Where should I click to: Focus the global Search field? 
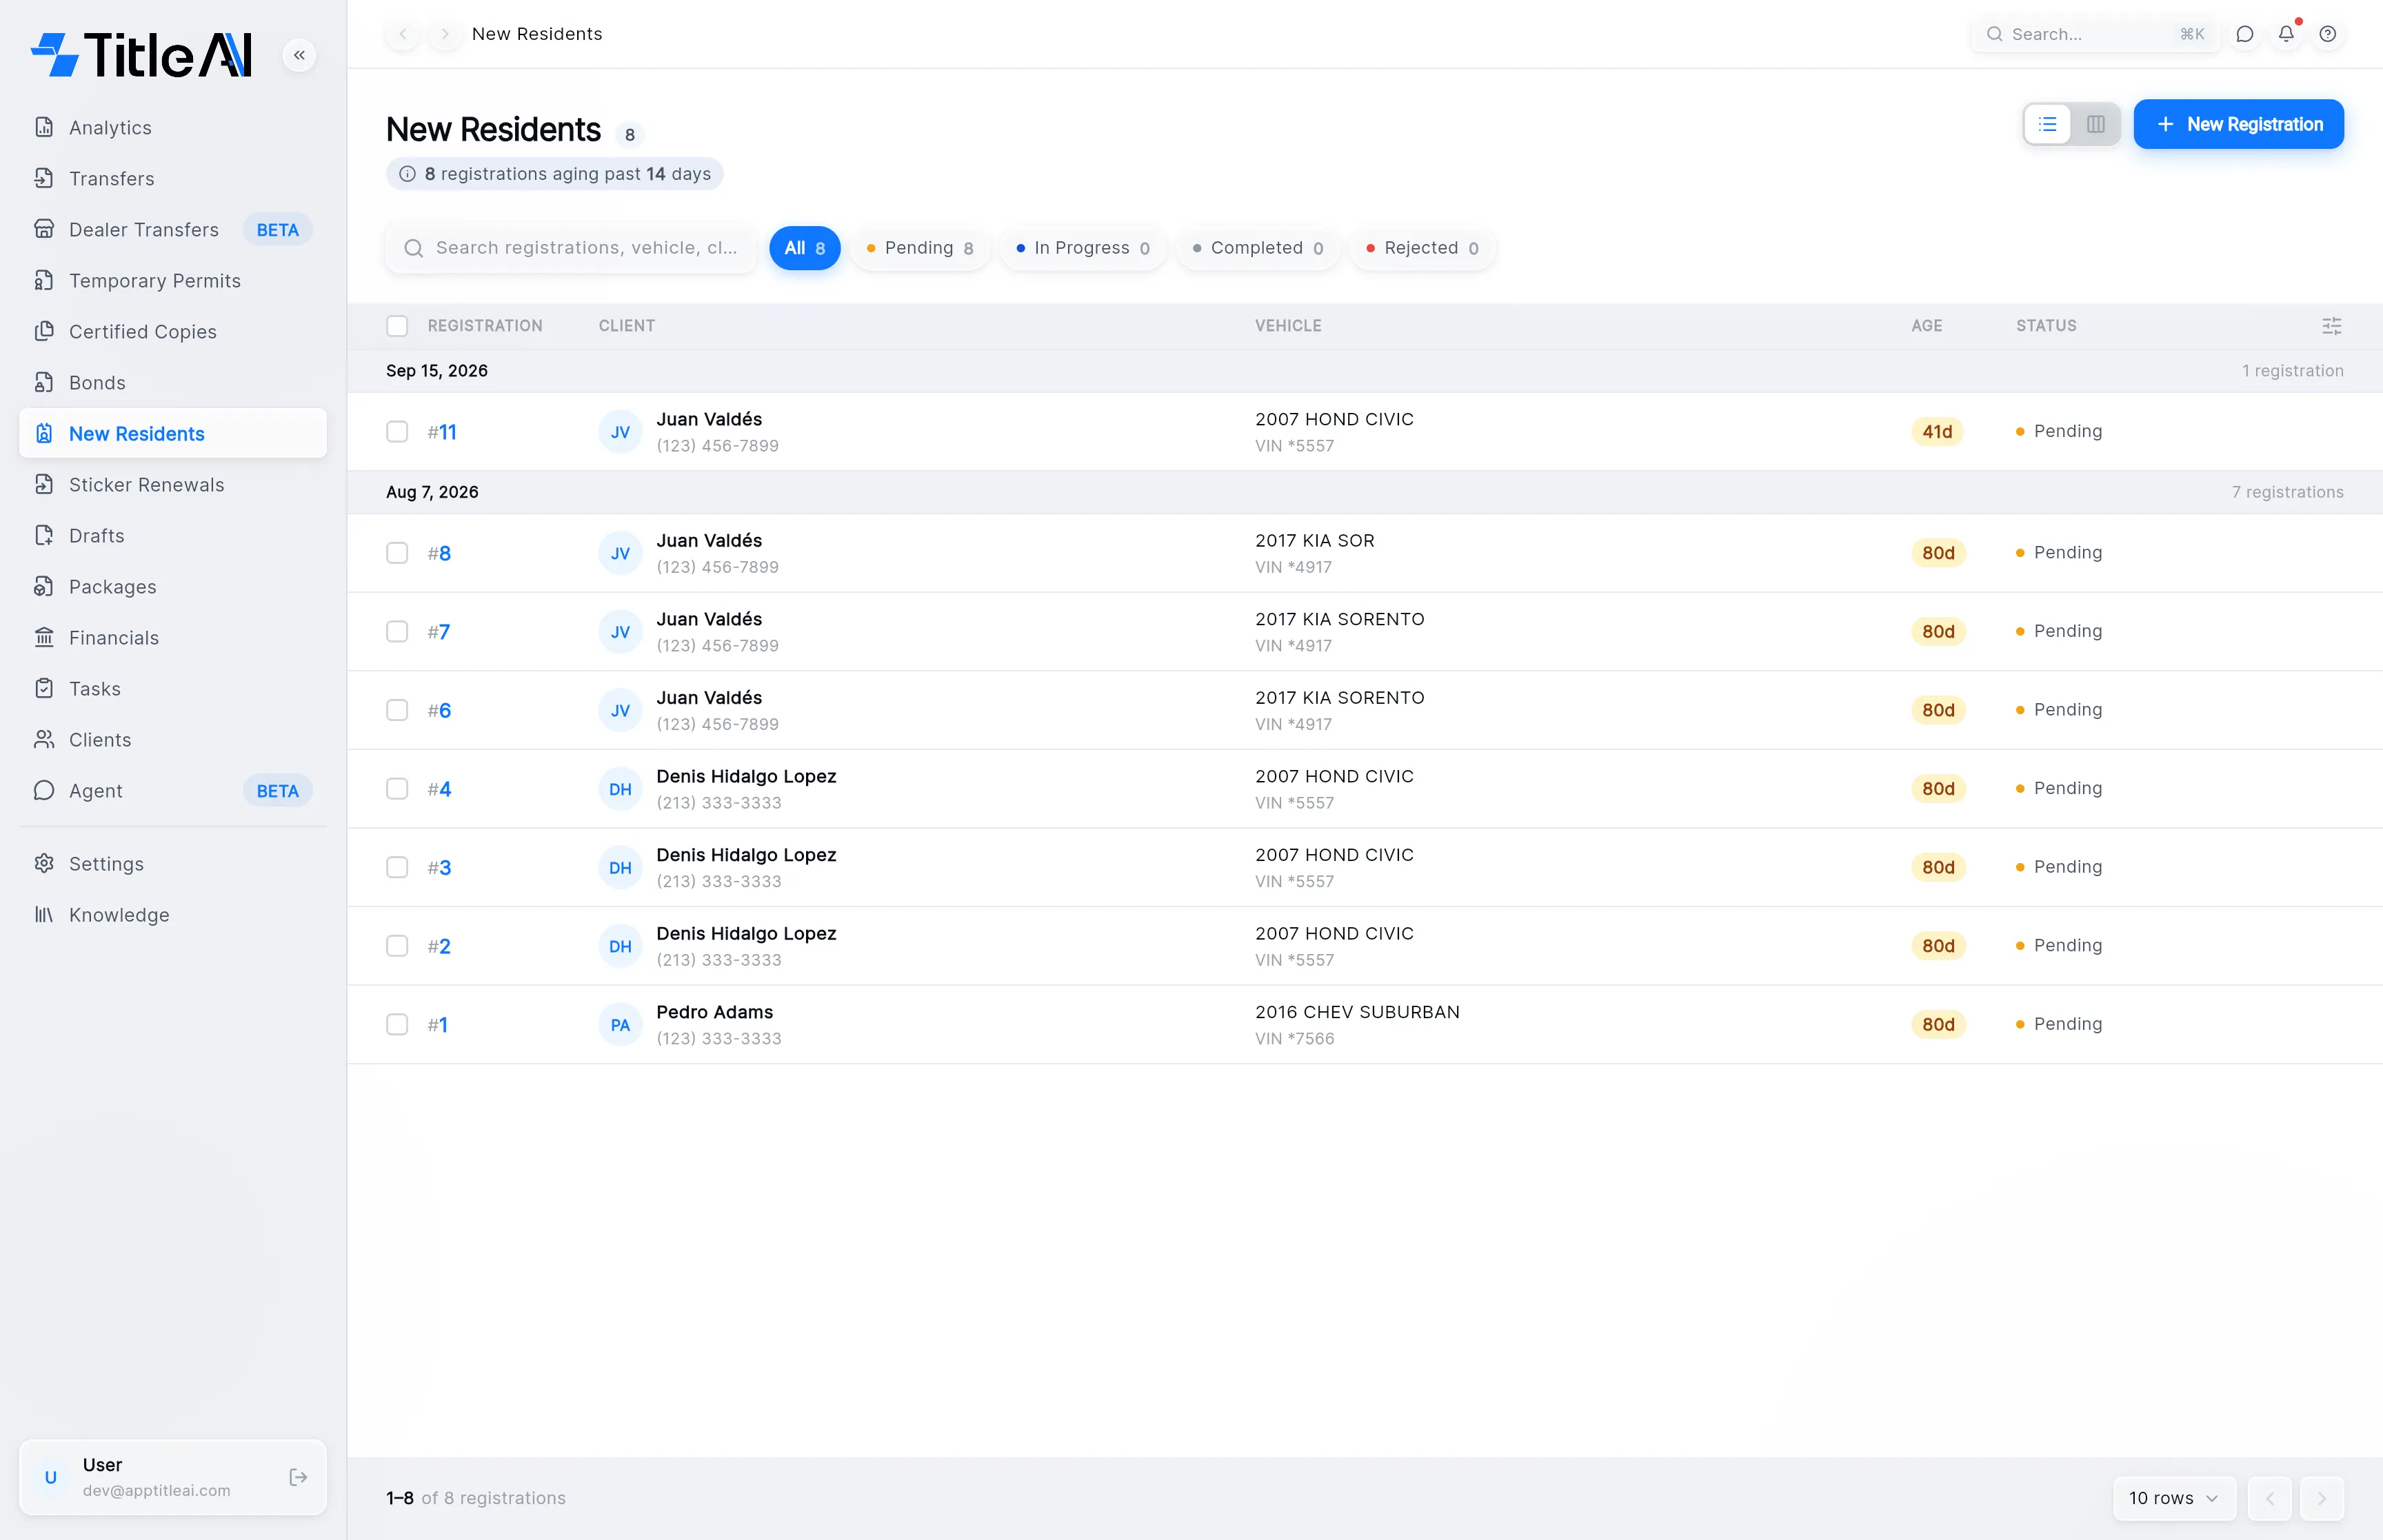pos(2095,34)
